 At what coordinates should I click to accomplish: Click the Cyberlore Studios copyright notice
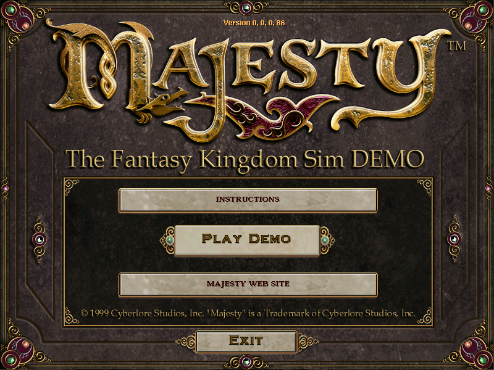248,313
